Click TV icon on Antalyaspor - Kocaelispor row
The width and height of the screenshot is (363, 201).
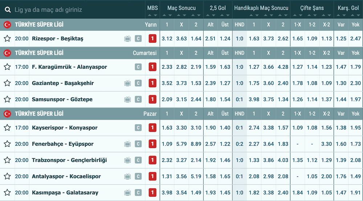[127, 176]
